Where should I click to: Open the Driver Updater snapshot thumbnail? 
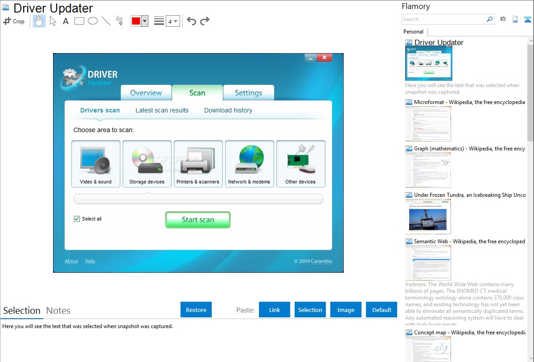[x=429, y=63]
